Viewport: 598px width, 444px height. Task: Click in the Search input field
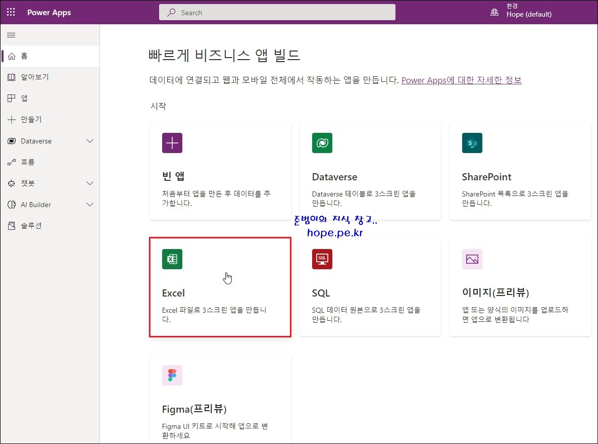pos(277,12)
